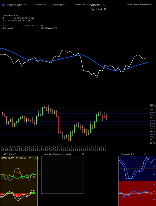Click the large red candle of the late-October drop
The image size is (156, 206).
(59, 125)
